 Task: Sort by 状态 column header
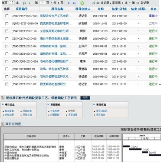coord(153,9)
